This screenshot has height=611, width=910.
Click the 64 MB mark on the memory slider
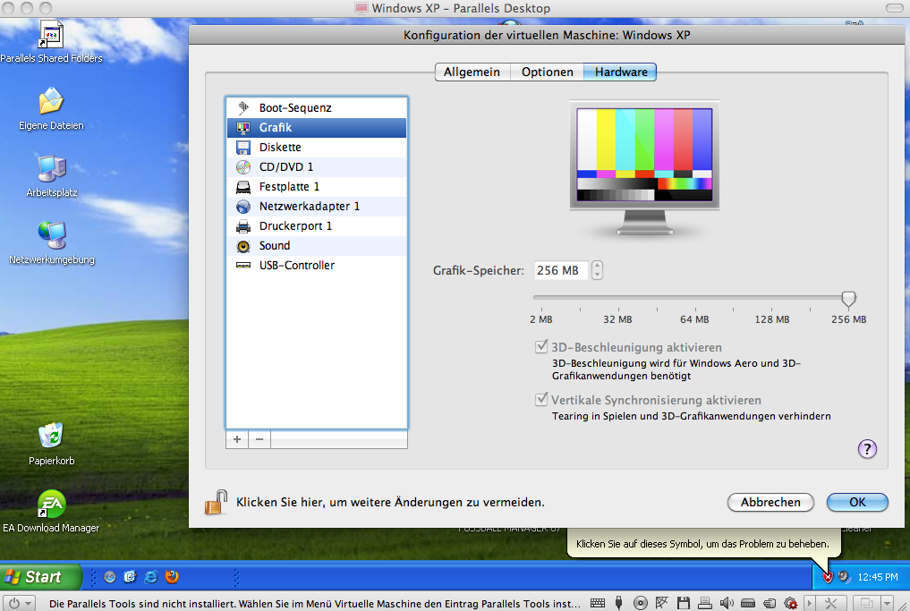pyautogui.click(x=694, y=319)
